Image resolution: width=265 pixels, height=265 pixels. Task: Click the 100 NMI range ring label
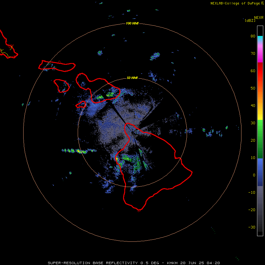tap(132, 23)
